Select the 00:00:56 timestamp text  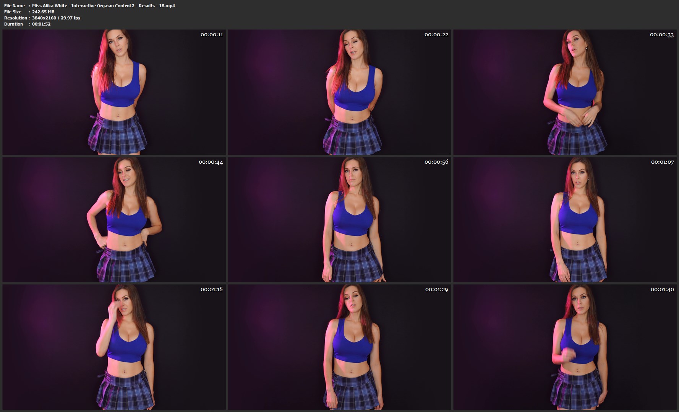coord(436,162)
